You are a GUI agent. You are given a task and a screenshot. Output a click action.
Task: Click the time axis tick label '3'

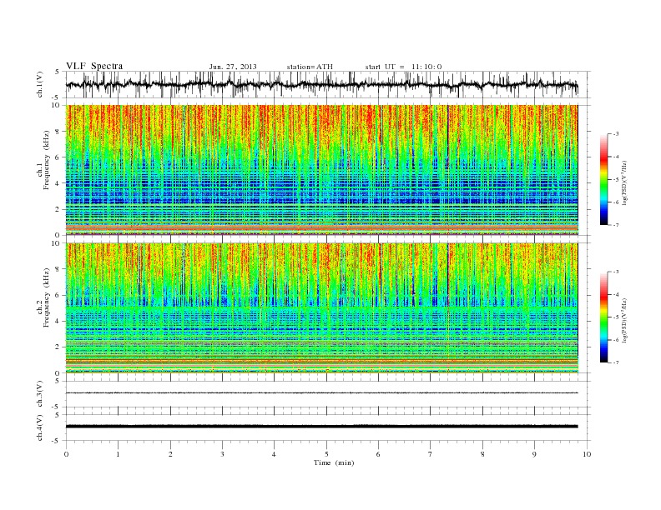tap(222, 454)
